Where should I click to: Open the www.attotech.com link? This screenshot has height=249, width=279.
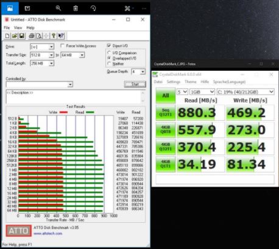(x=48, y=234)
